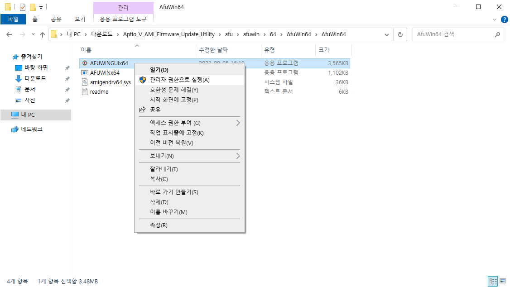The width and height of the screenshot is (510, 287).
Task: Click the 사진 icon in the sidebar
Action: pyautogui.click(x=19, y=100)
